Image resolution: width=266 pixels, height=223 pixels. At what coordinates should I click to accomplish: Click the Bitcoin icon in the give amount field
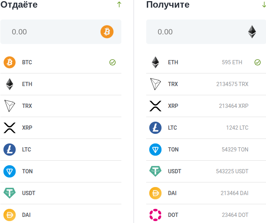(107, 32)
